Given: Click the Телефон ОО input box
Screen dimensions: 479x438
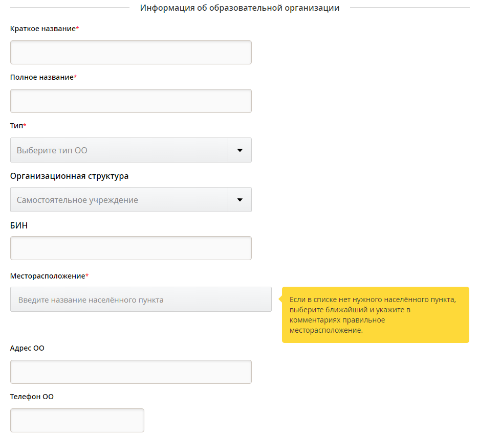Looking at the screenshot, I should pyautogui.click(x=77, y=420).
